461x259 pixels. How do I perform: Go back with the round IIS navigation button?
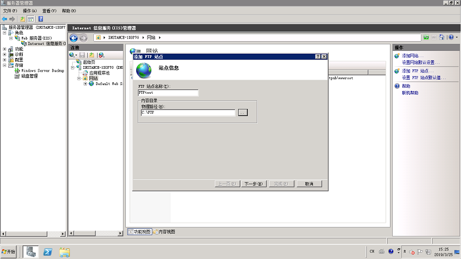tap(74, 38)
